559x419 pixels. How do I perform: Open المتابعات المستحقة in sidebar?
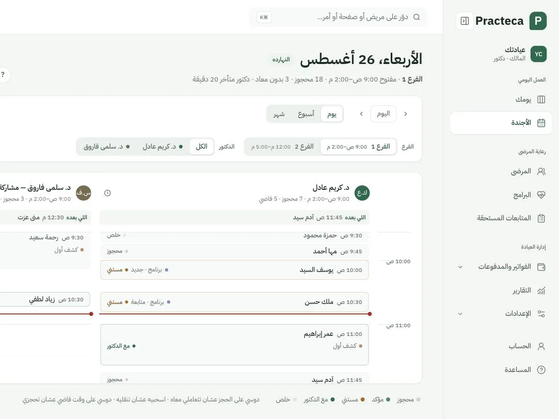(x=501, y=218)
